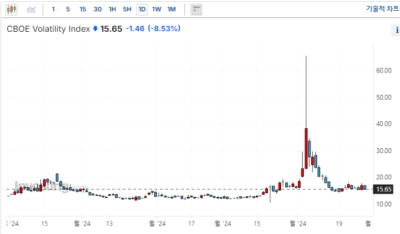Click the CBOE Volatility Index title
Image resolution: width=400 pixels, height=234 pixels.
pyautogui.click(x=48, y=29)
